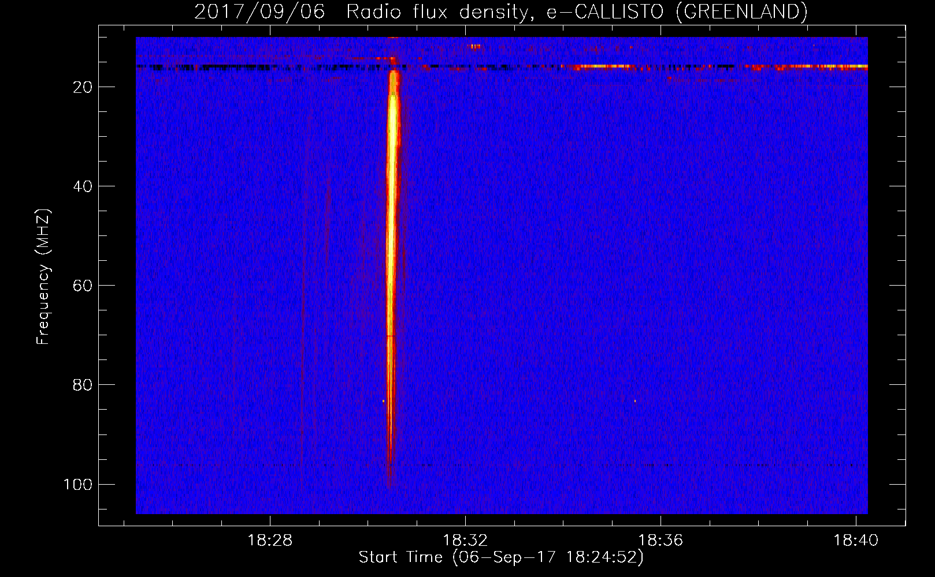The width and height of the screenshot is (935, 577).
Task: Click the 40 MHz frequency tick label
Action: [83, 186]
